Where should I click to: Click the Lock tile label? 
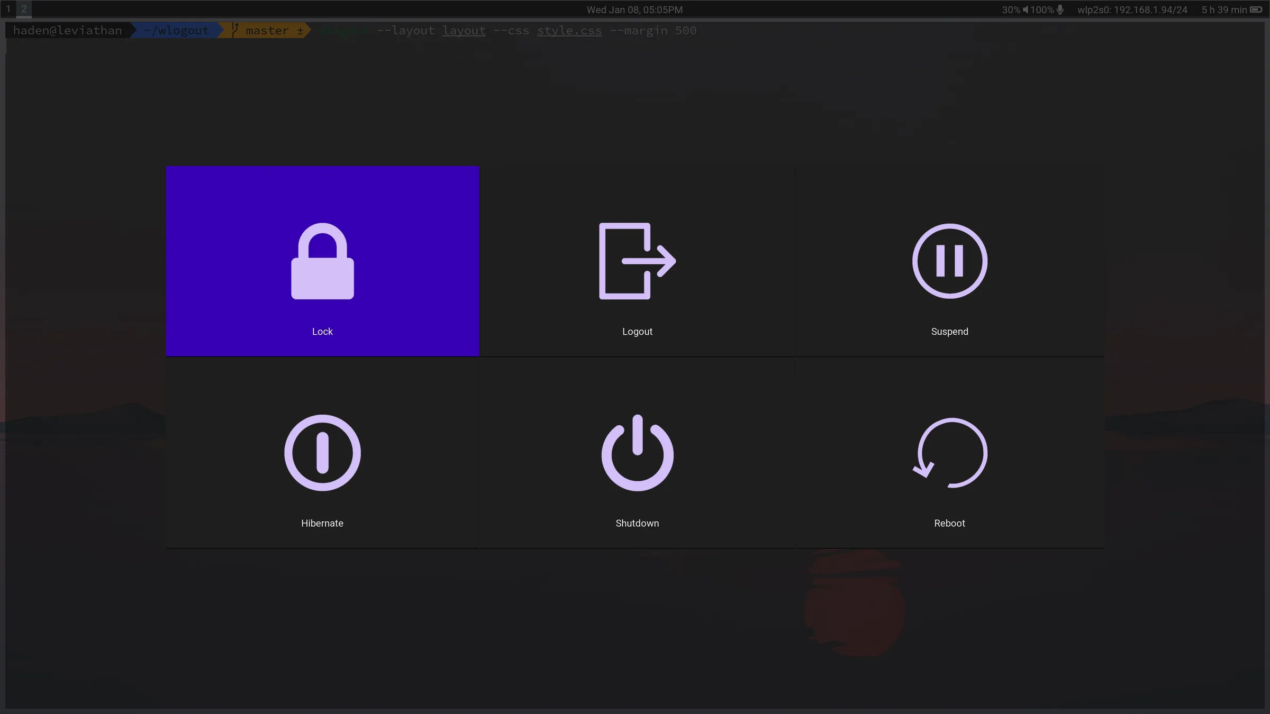click(x=322, y=331)
